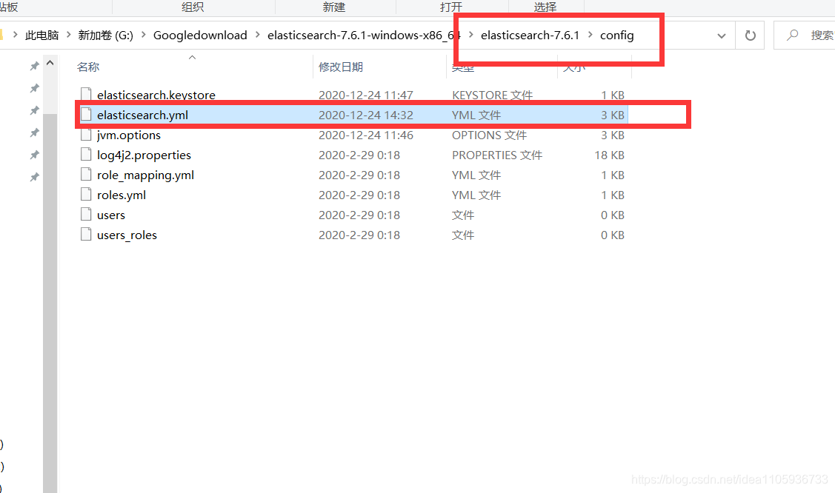Screen dimensions: 835x493
Task: Expand chevron after Googledownload in breadcrumb
Action: (257, 35)
